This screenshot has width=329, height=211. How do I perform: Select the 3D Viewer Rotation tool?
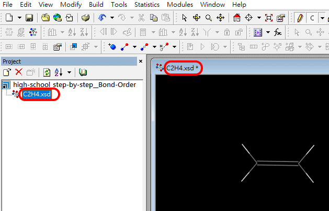coord(196,18)
